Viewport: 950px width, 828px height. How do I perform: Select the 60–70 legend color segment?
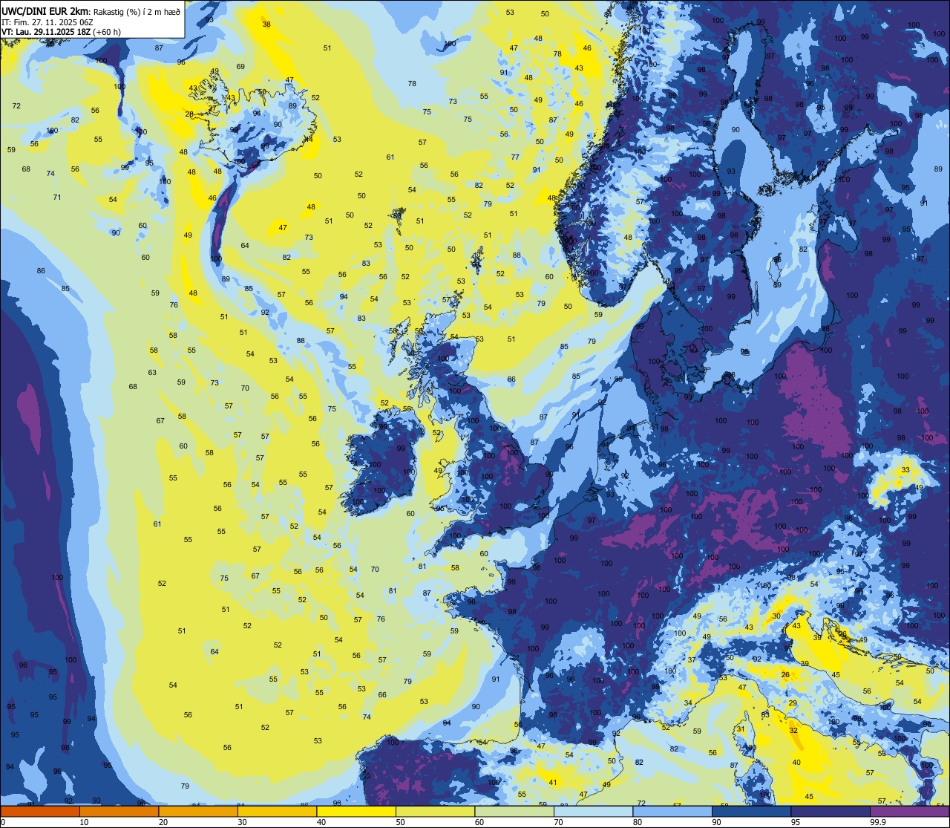pyautogui.click(x=514, y=811)
